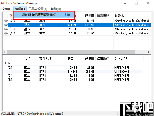
Task: Click the UNKNOWN partition type entry
Action: click(x=122, y=72)
